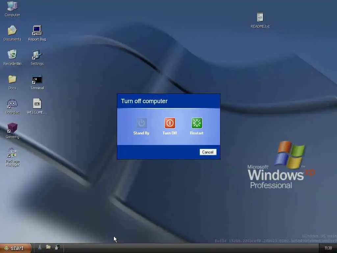Click the first quick launch taskbar icon
The width and height of the screenshot is (337, 253).
[40, 247]
